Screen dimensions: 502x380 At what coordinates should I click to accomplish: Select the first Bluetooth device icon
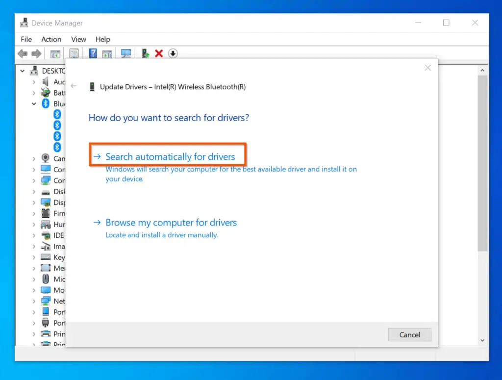tap(57, 114)
